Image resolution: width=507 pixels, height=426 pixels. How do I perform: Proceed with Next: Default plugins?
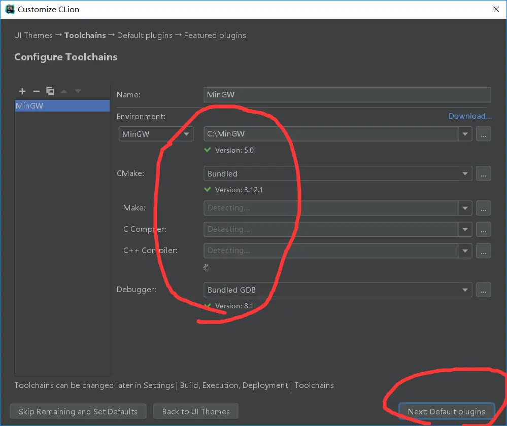point(446,411)
